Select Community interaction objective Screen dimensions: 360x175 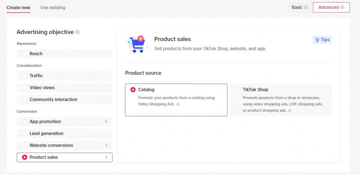(x=24, y=99)
